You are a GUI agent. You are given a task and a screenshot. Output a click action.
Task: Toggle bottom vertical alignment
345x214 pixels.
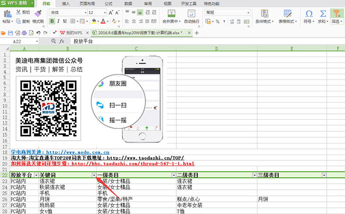pos(140,13)
